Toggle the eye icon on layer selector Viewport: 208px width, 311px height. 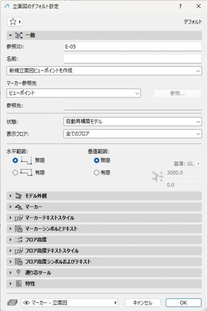click(26, 303)
